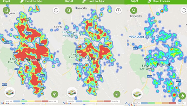Close the right panel using Kapat
This screenshot has height=106, width=187.
click(134, 1)
